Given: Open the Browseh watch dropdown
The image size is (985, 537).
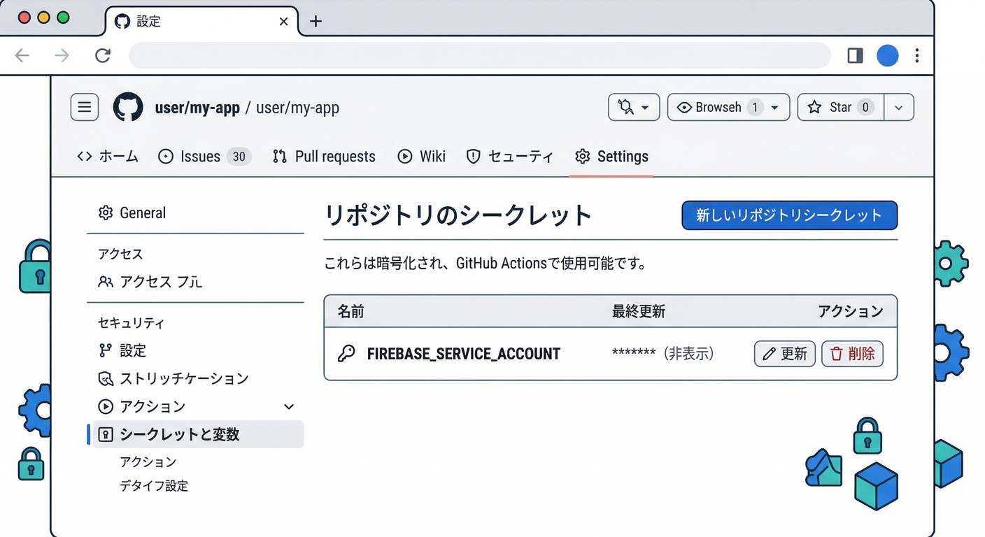Looking at the screenshot, I should [x=774, y=107].
